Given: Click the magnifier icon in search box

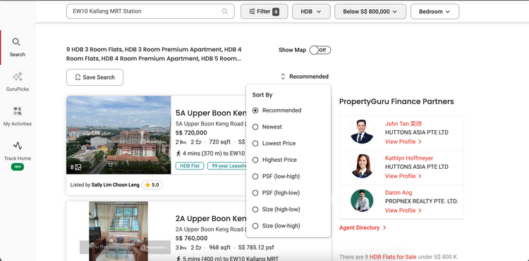Looking at the screenshot, I should tap(224, 11).
